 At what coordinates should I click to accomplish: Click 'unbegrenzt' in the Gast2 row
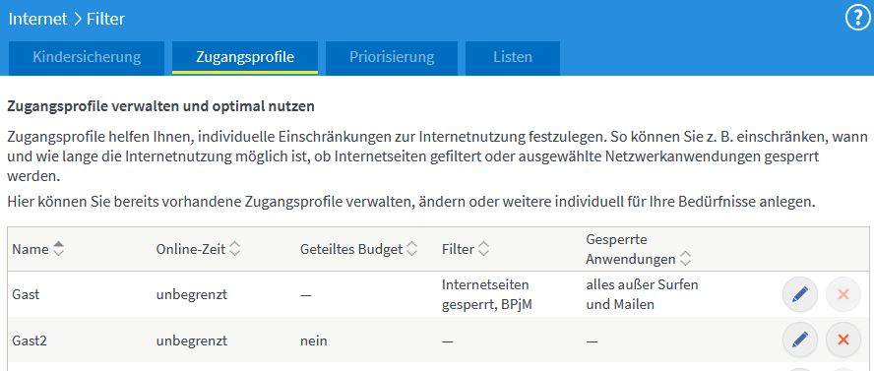click(x=192, y=340)
